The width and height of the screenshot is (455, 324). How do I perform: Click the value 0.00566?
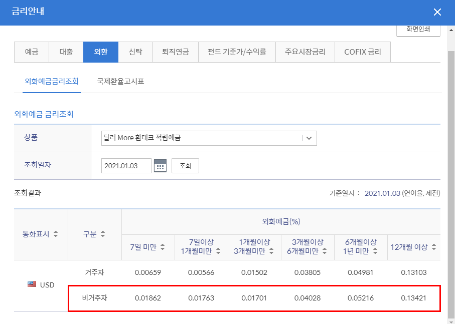(x=201, y=272)
